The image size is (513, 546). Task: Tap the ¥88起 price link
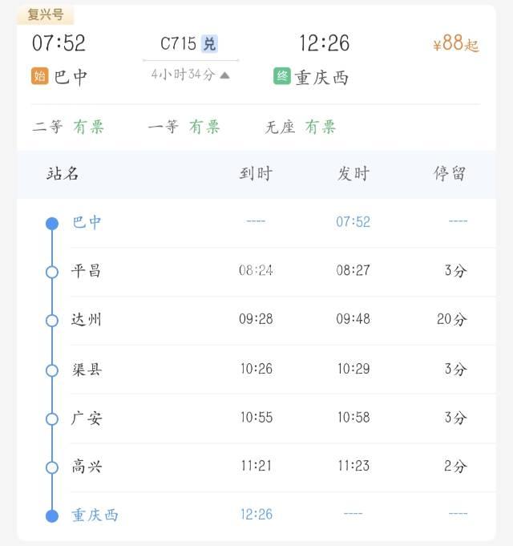(x=455, y=44)
